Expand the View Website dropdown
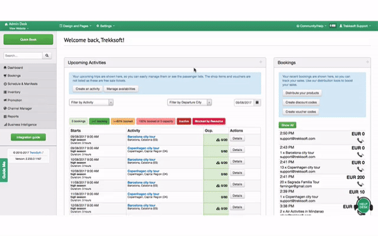 [19, 28]
